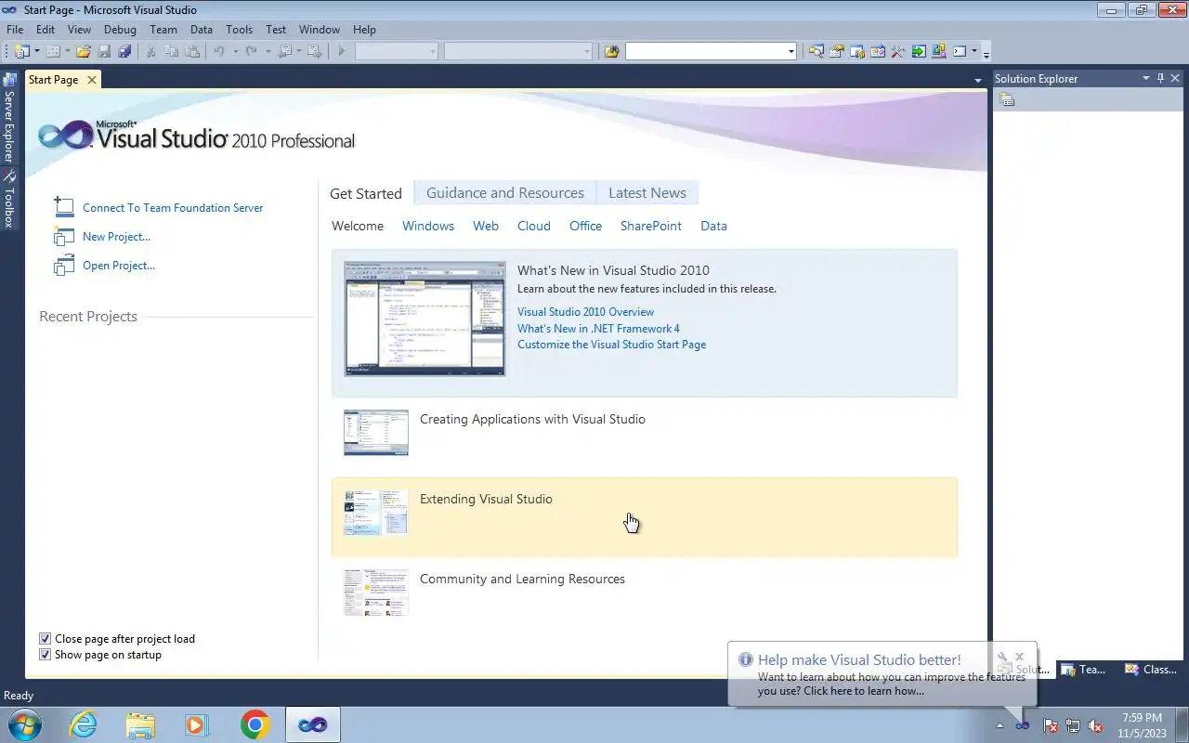Click the Paste toolbar icon
The width and height of the screenshot is (1189, 743).
pos(192,51)
